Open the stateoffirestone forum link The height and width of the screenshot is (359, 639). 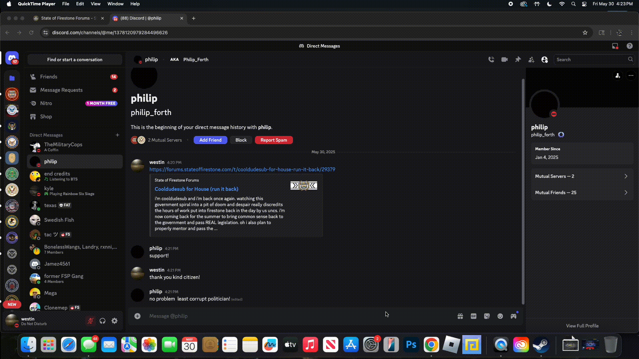click(242, 170)
